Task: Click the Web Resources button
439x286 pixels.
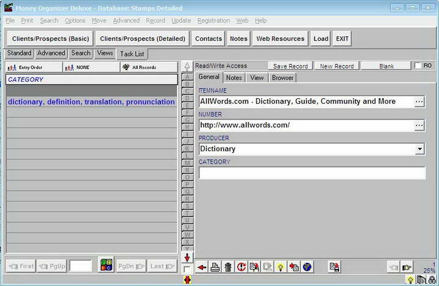Action: point(280,38)
